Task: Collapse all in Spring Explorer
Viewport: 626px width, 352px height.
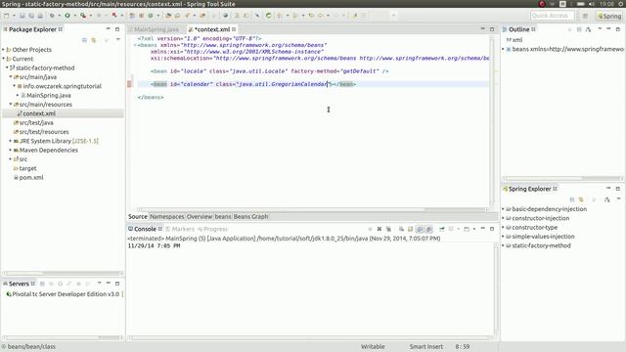Action: pyautogui.click(x=572, y=199)
